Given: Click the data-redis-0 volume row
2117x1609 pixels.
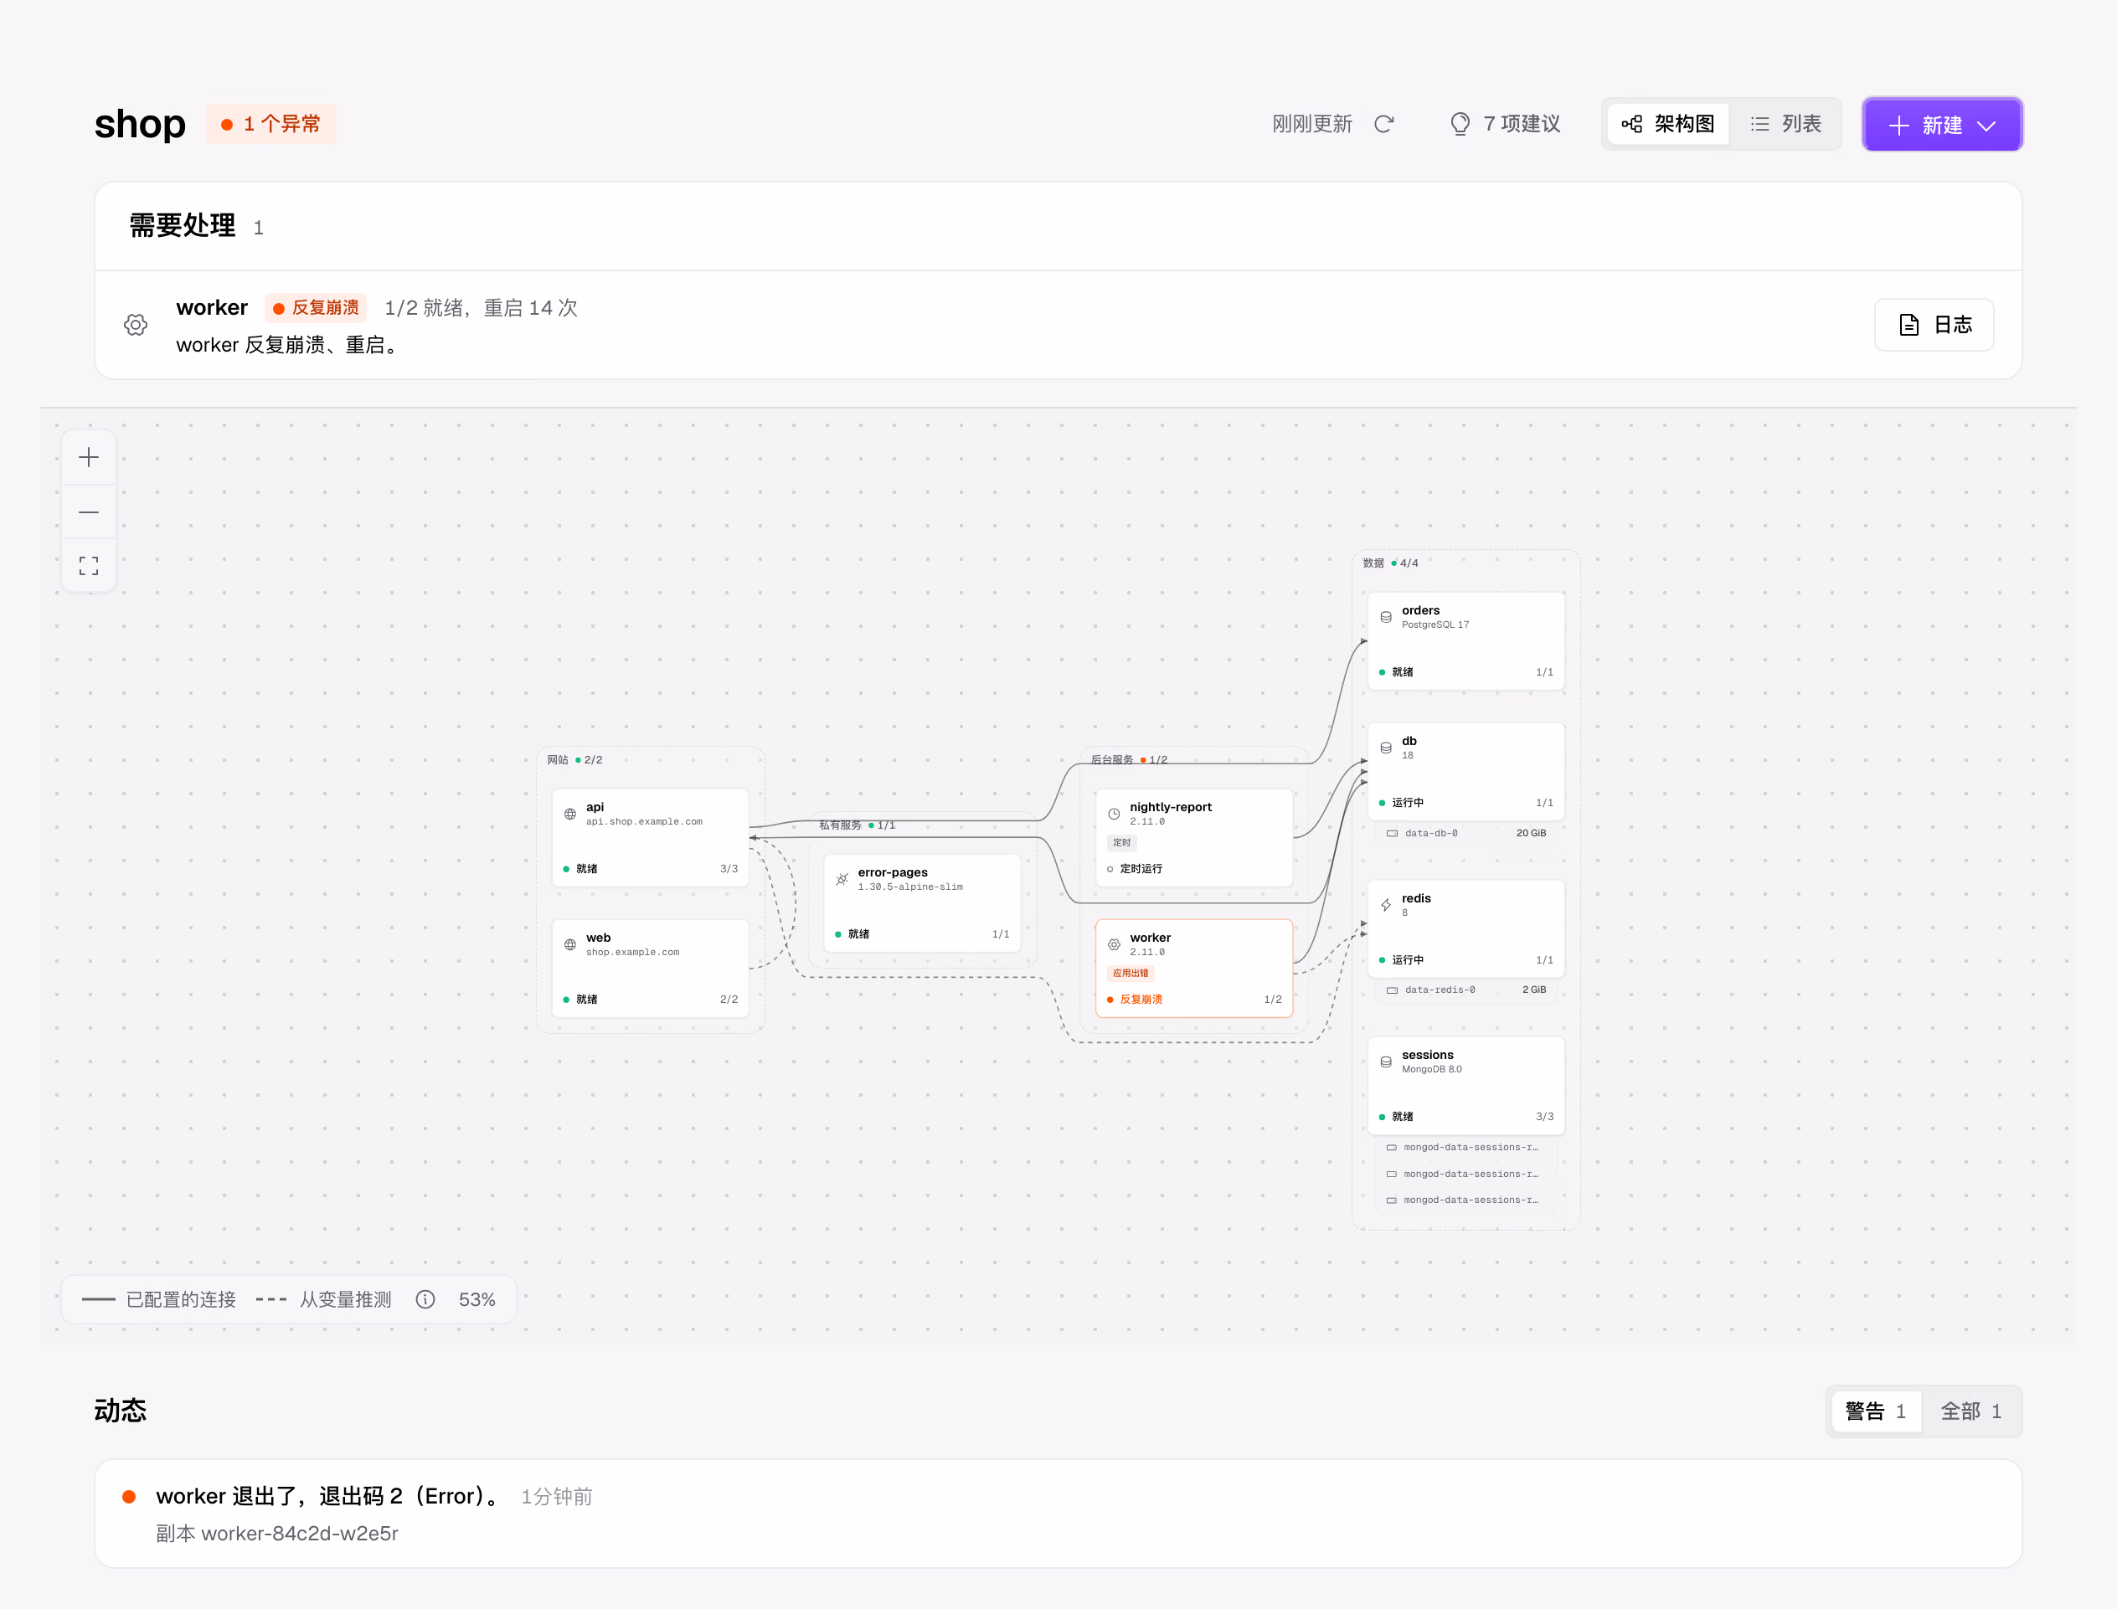Looking at the screenshot, I should (x=1466, y=990).
